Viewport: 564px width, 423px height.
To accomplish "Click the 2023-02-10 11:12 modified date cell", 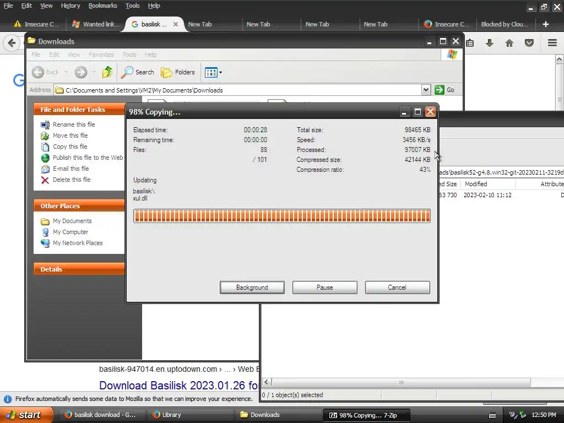I will coord(487,195).
